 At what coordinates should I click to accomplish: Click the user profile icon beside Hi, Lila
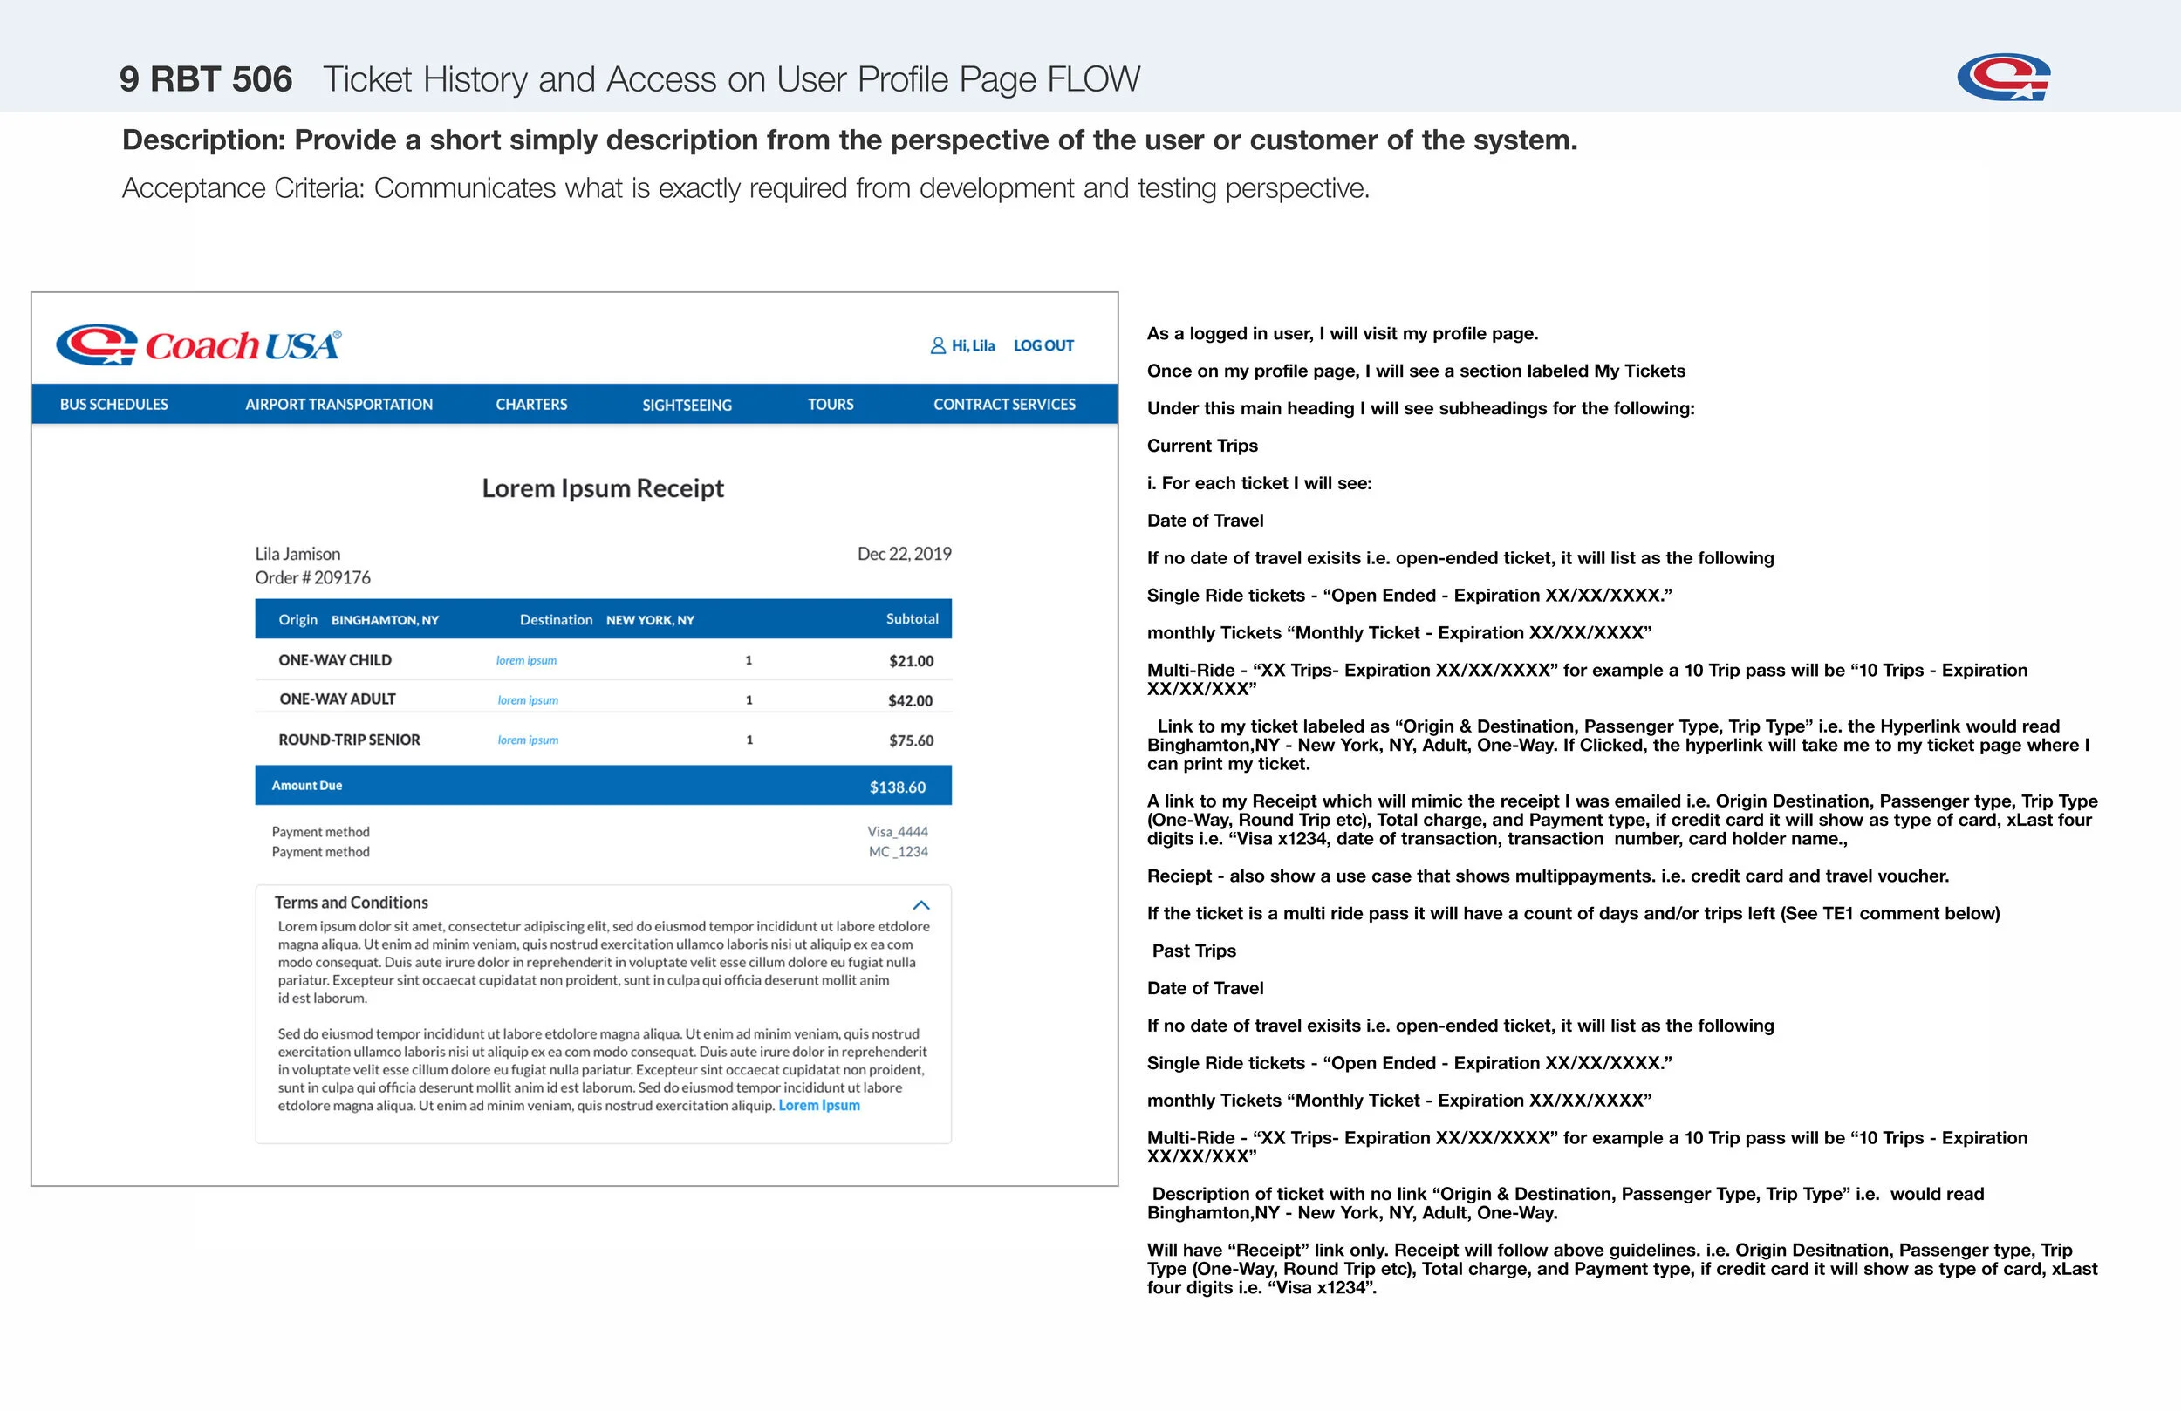(938, 345)
